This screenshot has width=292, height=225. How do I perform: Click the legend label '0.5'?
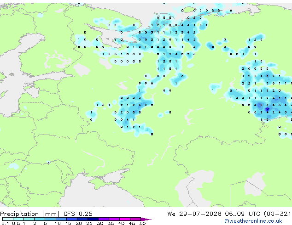point(16,223)
